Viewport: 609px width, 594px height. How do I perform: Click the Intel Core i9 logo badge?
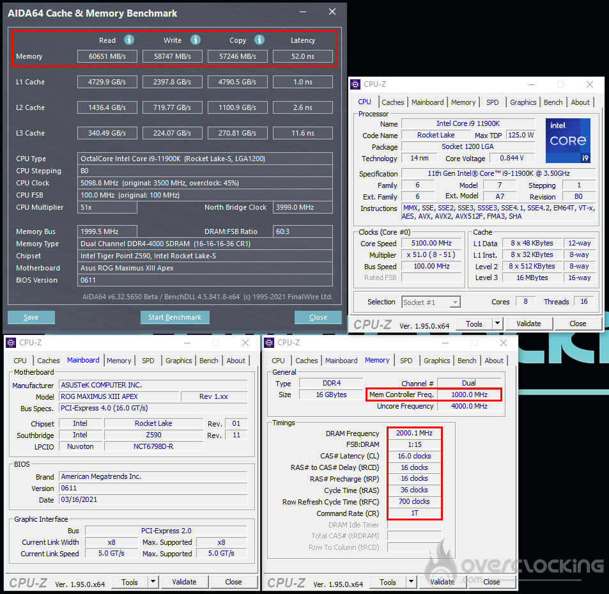[568, 140]
